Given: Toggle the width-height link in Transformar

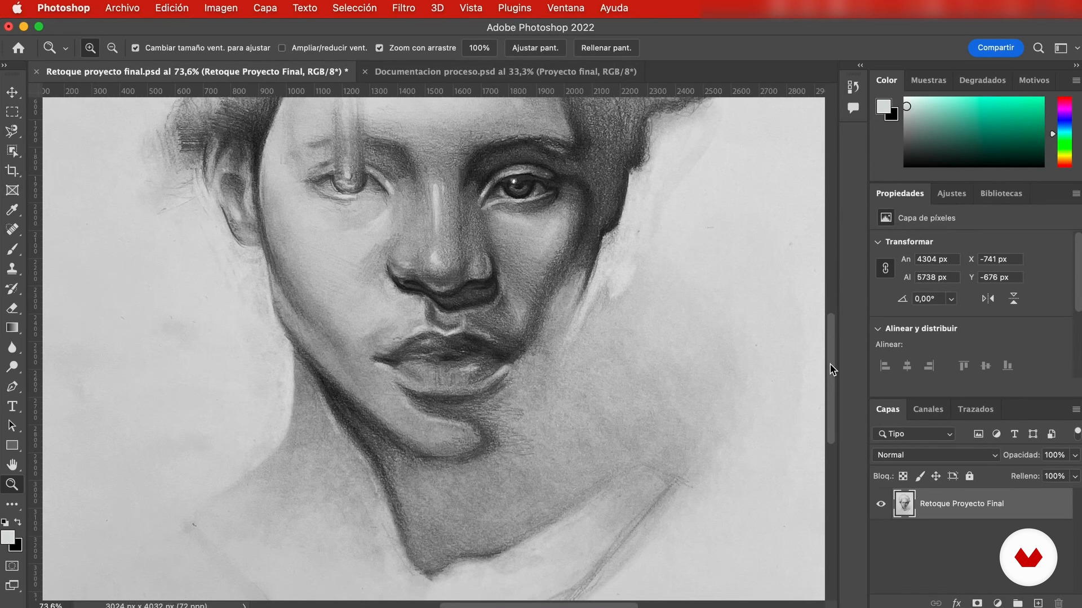Looking at the screenshot, I should click(x=885, y=268).
